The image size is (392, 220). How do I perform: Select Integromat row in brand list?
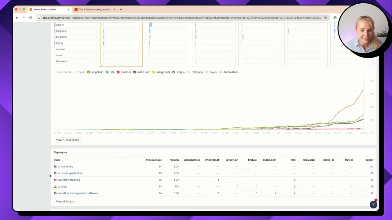click(x=75, y=37)
